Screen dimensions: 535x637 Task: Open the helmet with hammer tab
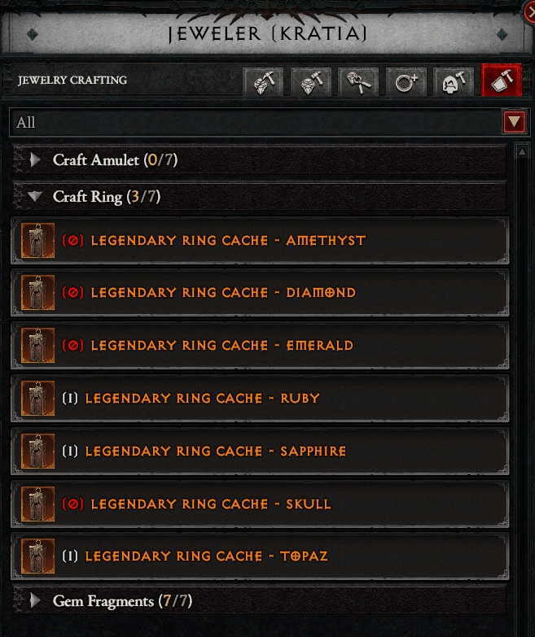click(x=454, y=81)
